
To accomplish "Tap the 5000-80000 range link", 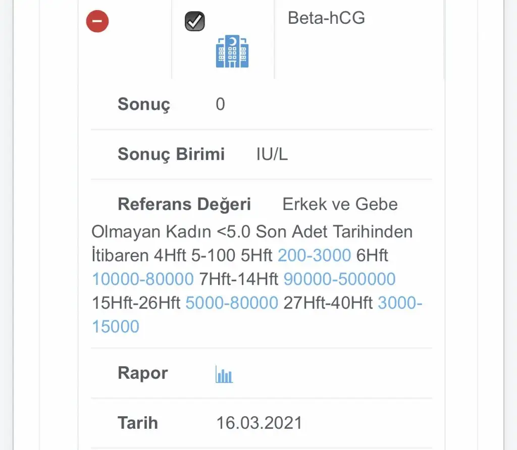I will pos(232,303).
